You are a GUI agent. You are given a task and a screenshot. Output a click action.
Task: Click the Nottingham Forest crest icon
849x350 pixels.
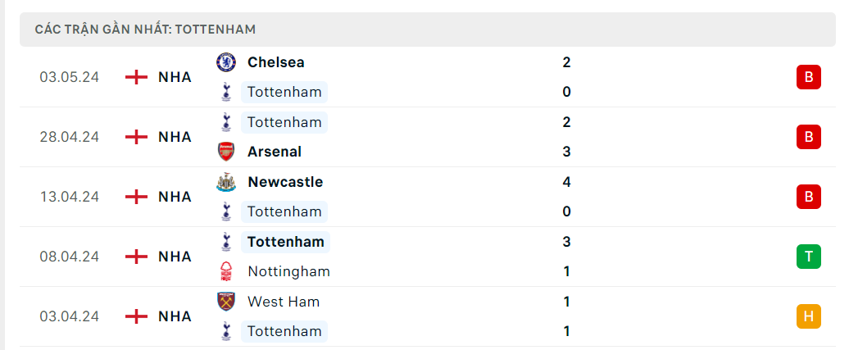pos(226,271)
